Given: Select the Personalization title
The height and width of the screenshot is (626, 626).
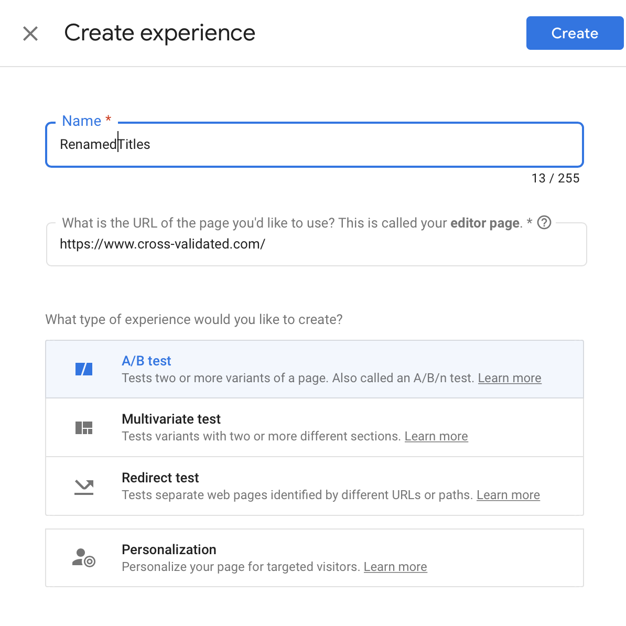Looking at the screenshot, I should point(169,550).
